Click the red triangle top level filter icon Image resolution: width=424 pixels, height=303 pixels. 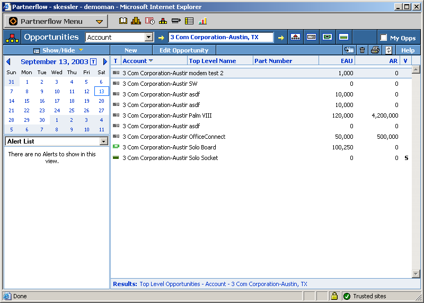295,37
